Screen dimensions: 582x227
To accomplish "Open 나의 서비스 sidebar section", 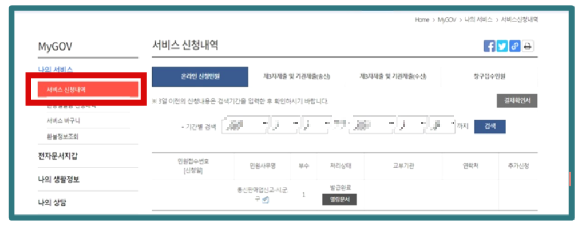I will [x=56, y=70].
